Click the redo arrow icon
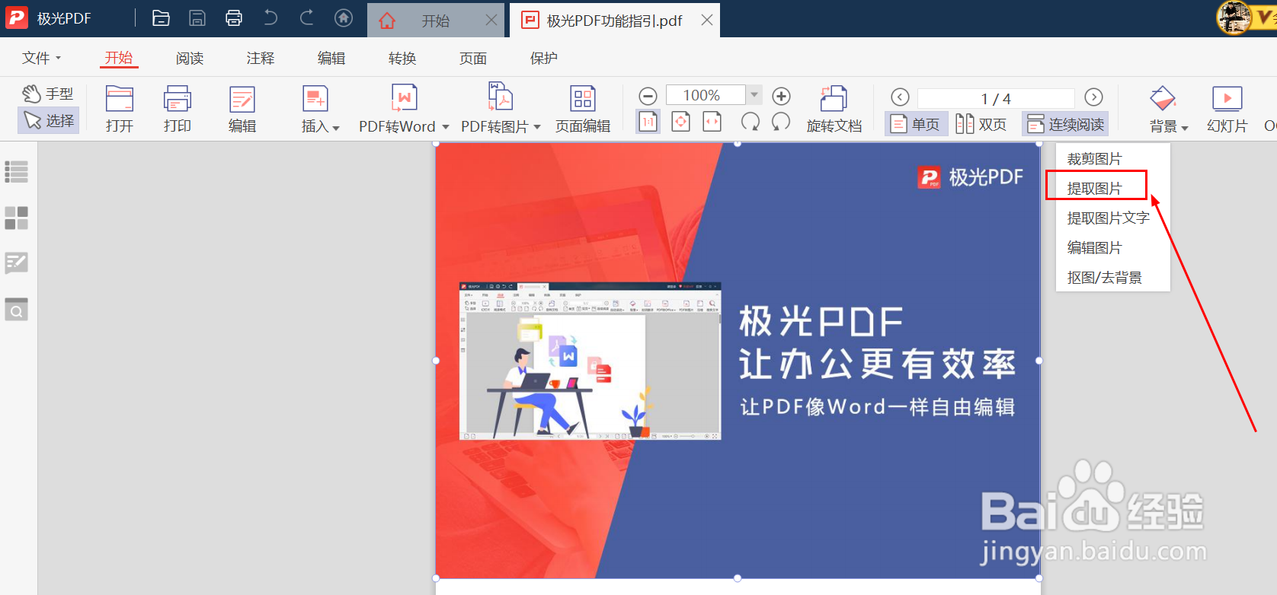This screenshot has width=1277, height=595. 306,17
